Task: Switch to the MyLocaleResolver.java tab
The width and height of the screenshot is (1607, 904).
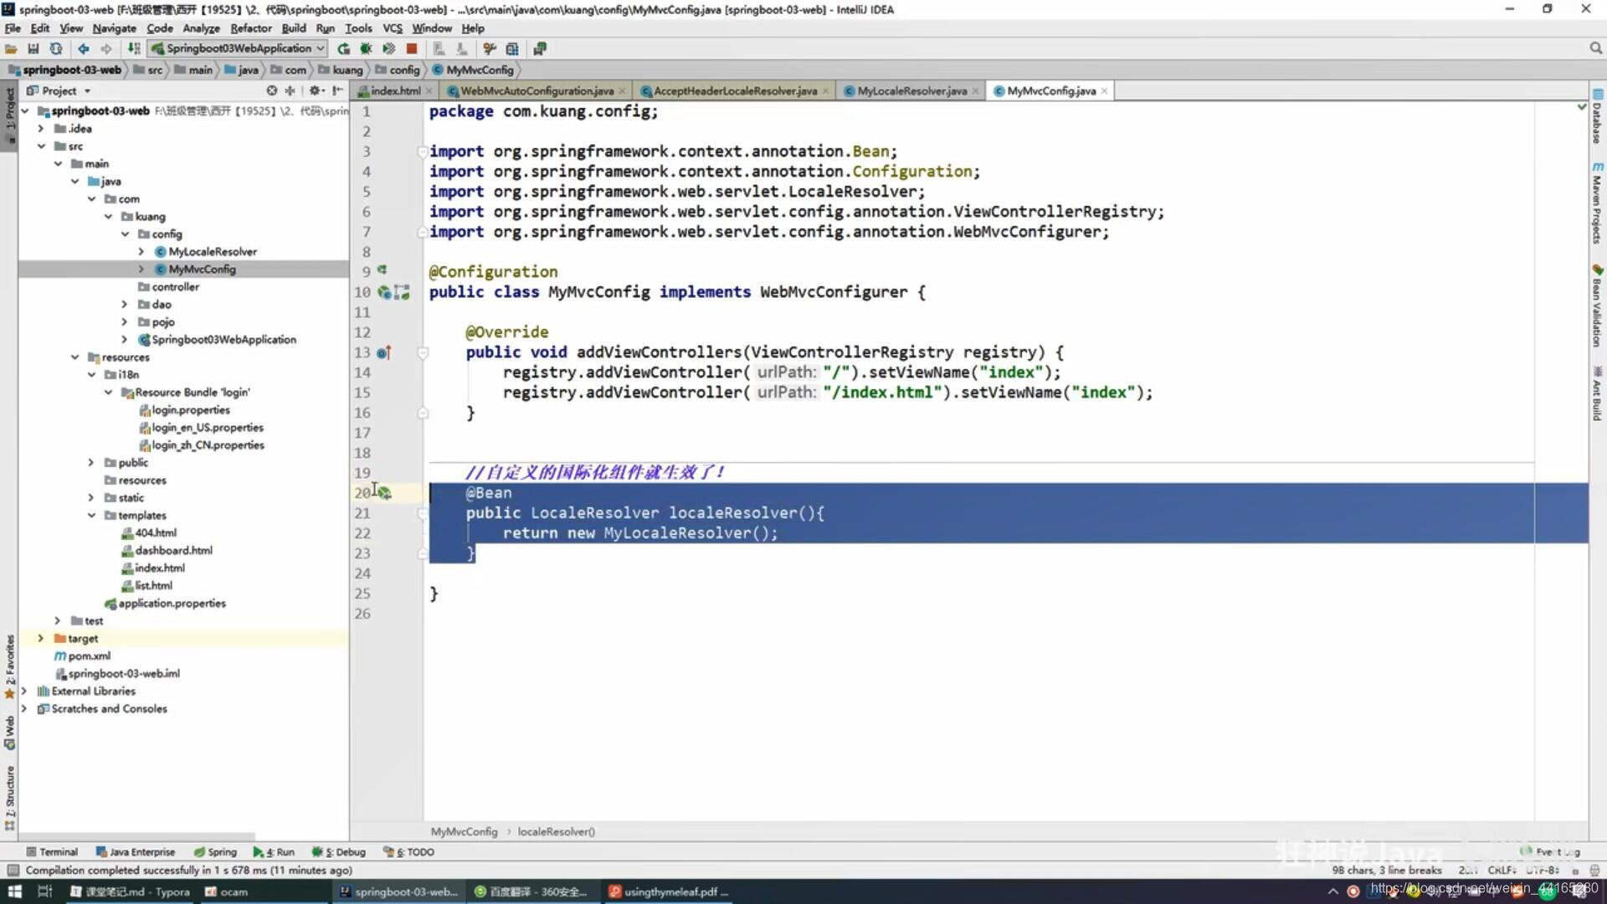Action: pyautogui.click(x=911, y=90)
